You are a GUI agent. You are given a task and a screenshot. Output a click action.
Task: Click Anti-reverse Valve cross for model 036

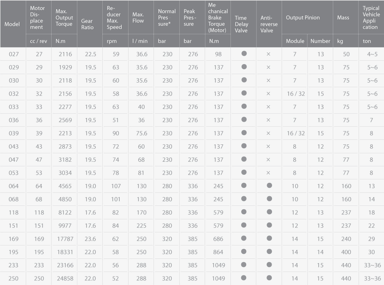click(269, 120)
